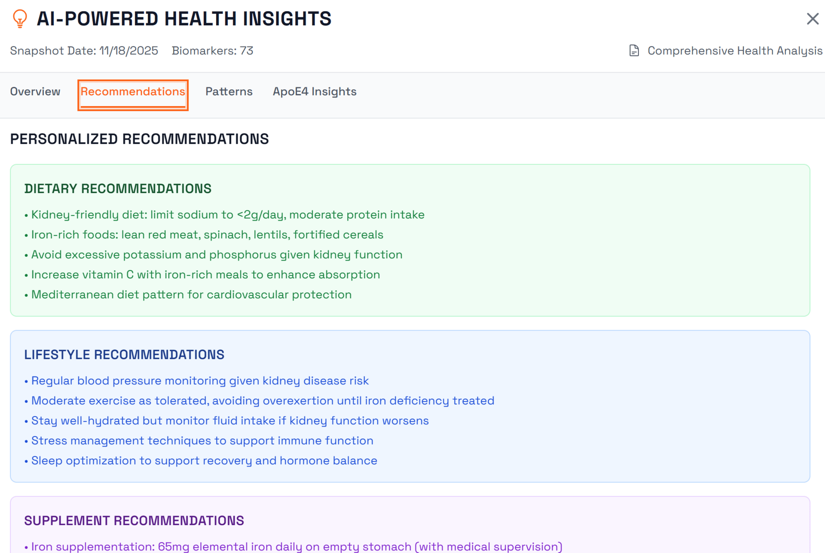Click the document icon beside Comprehensive Health Analysis
The image size is (825, 553).
(634, 51)
